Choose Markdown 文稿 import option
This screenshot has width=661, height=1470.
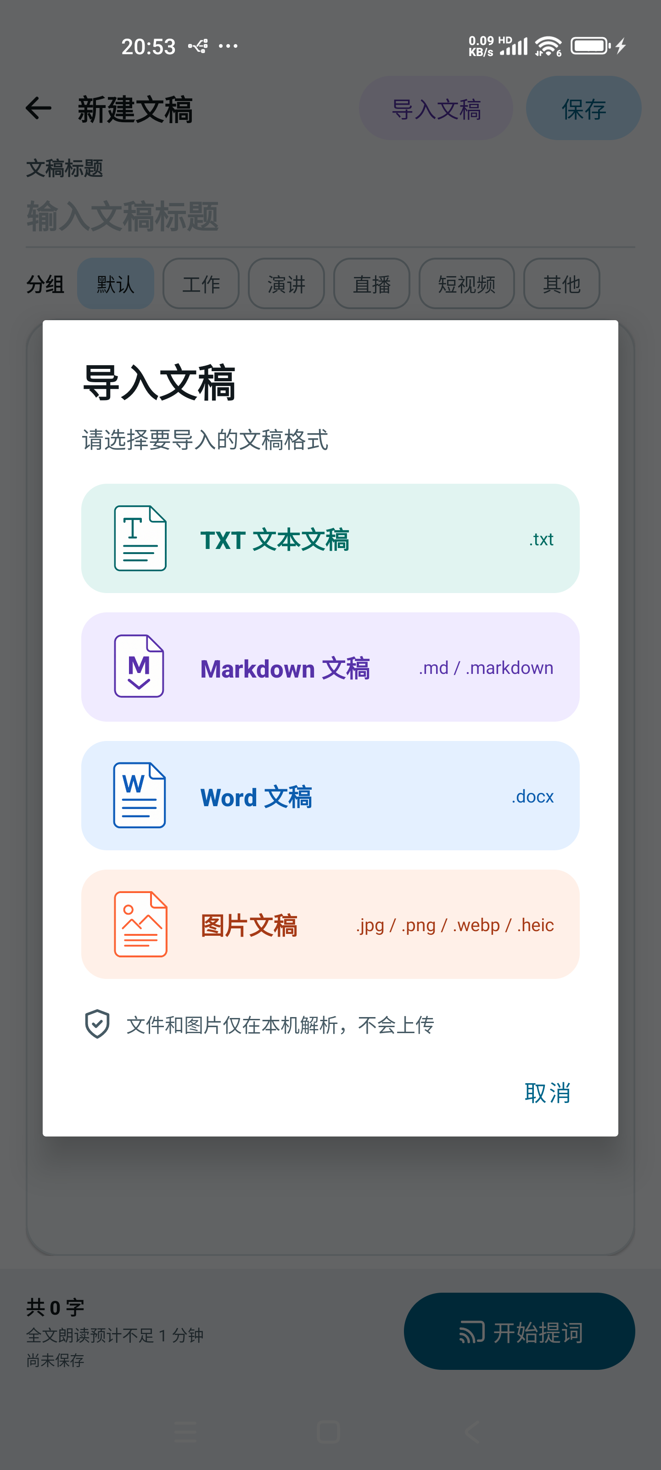tap(330, 667)
